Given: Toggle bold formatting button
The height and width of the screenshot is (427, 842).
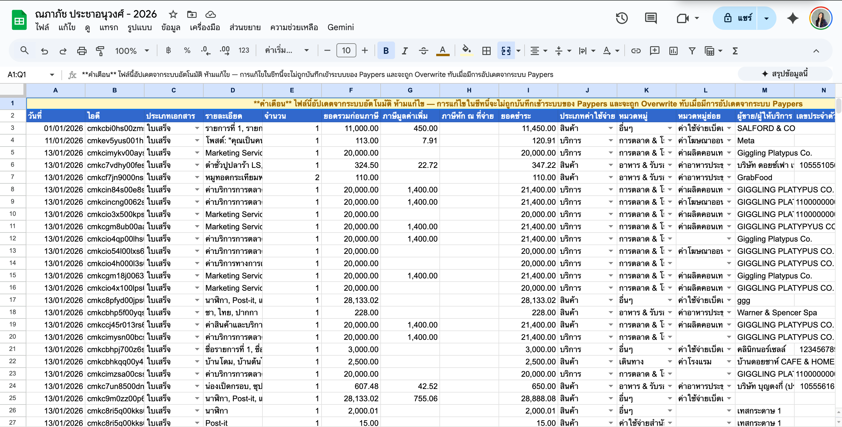Looking at the screenshot, I should (386, 51).
